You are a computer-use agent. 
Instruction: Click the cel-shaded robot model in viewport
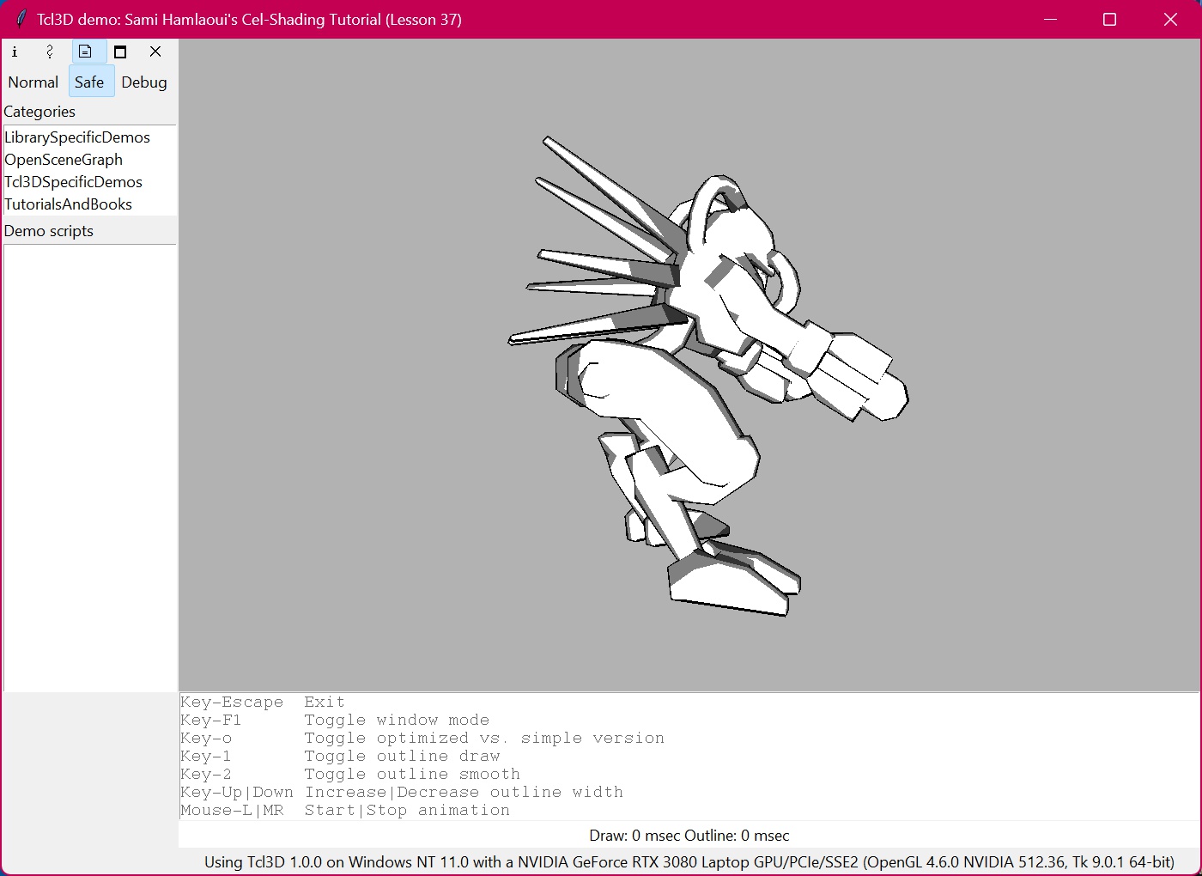coord(708,375)
